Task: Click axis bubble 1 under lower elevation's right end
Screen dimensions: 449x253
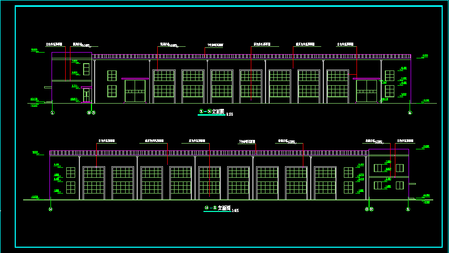Action: [408, 209]
